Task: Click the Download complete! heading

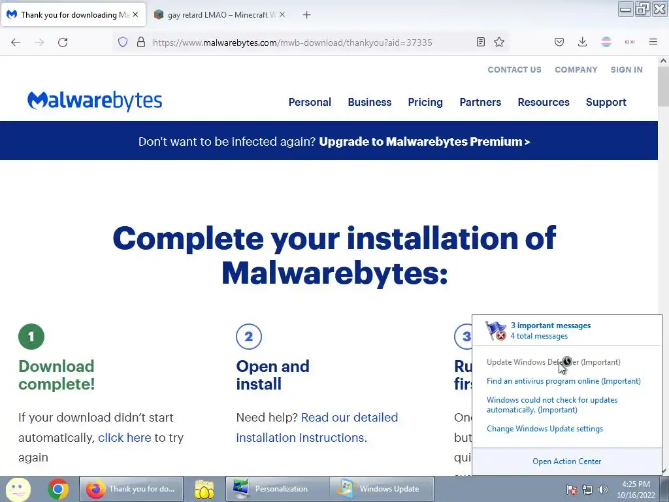Action: click(x=56, y=375)
